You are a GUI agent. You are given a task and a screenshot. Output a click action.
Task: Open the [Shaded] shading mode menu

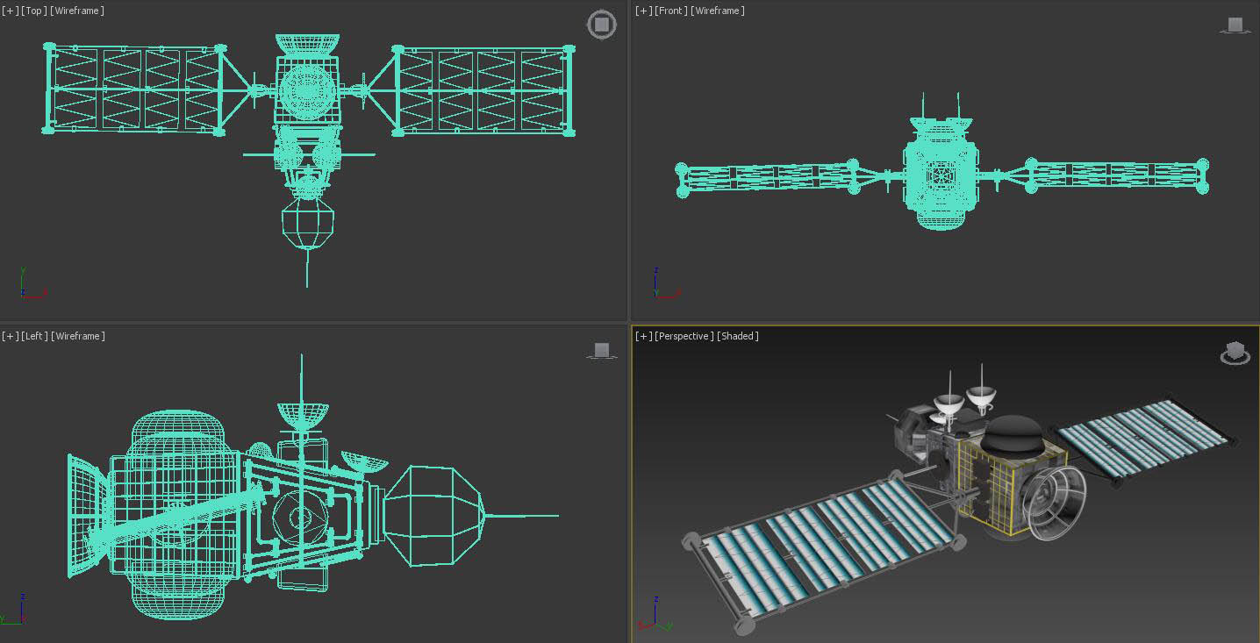tap(738, 336)
